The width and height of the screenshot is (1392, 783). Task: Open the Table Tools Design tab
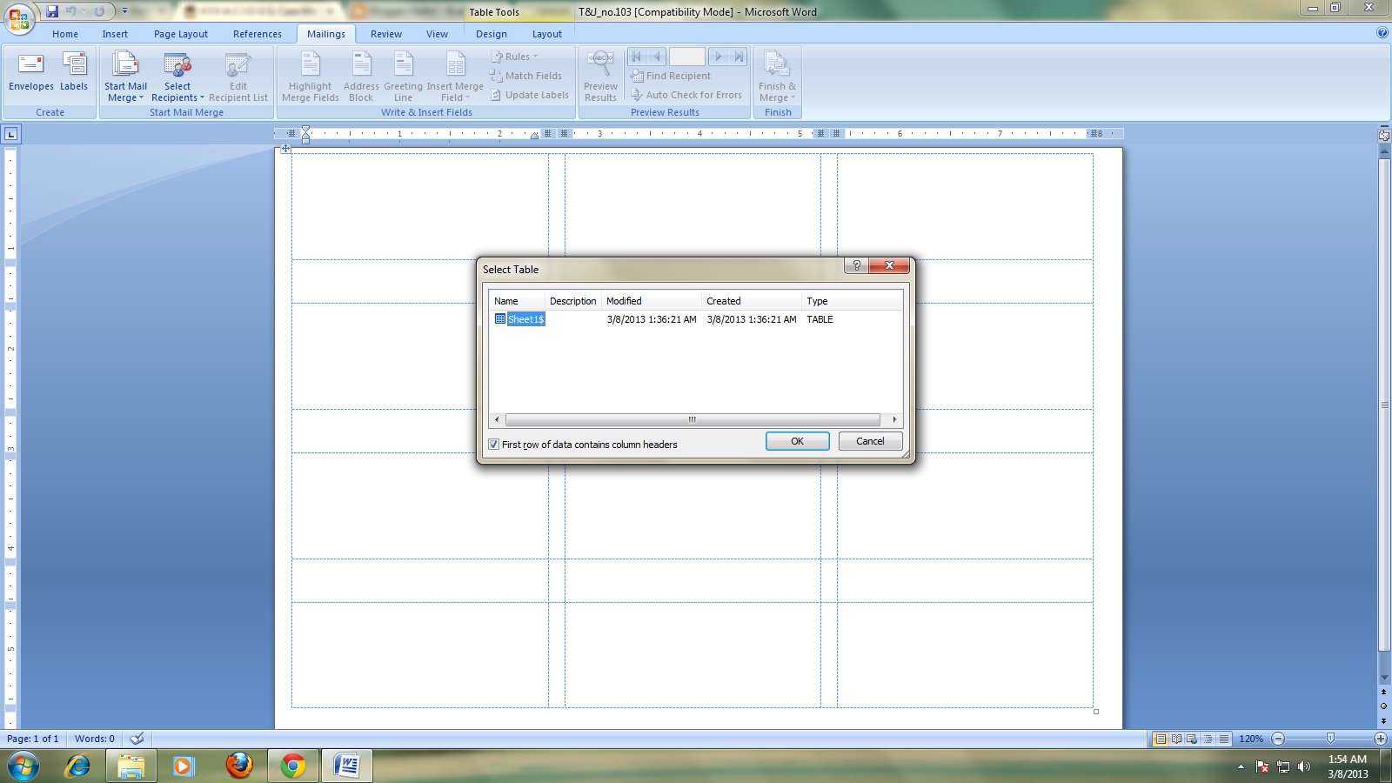(492, 34)
